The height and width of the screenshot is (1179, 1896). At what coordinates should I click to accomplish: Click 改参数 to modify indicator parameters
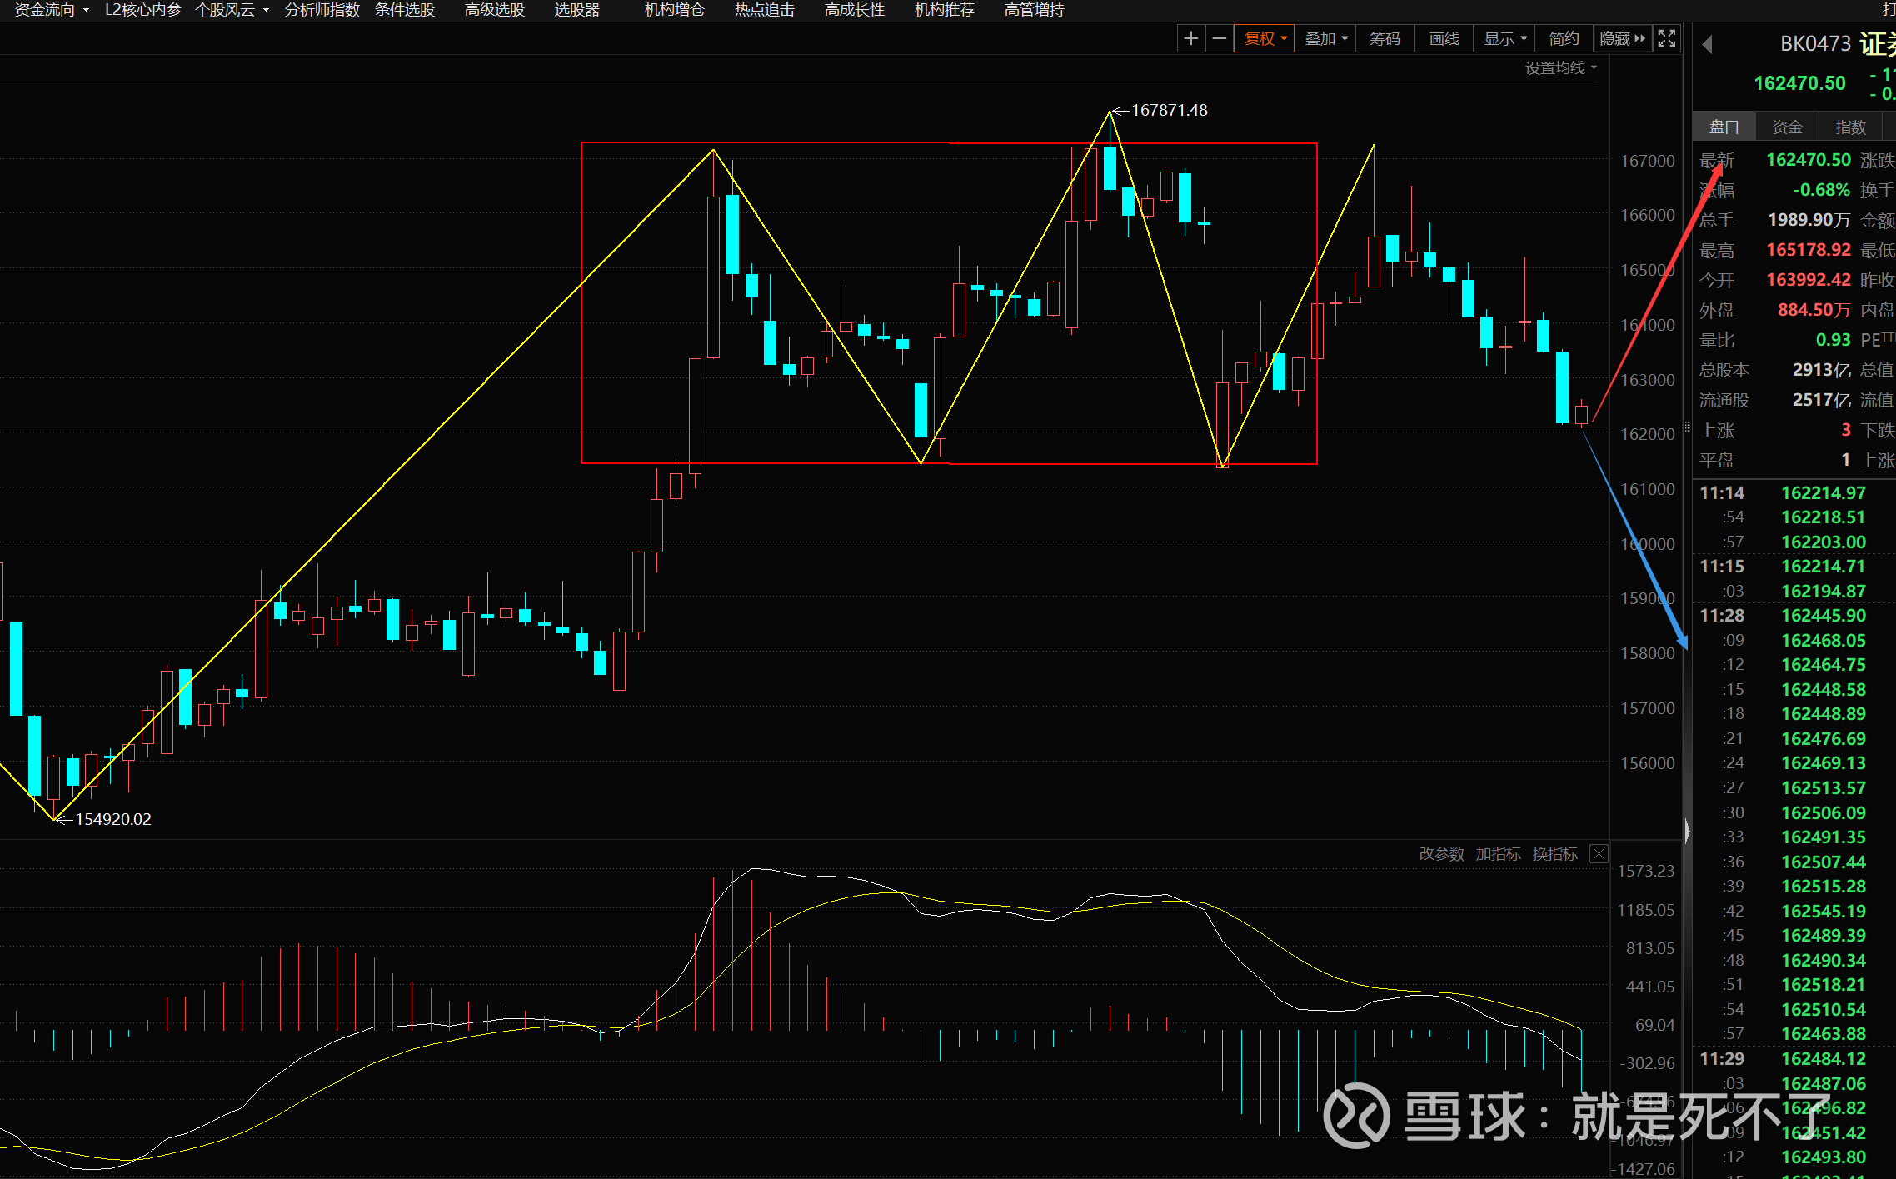pyautogui.click(x=1441, y=853)
